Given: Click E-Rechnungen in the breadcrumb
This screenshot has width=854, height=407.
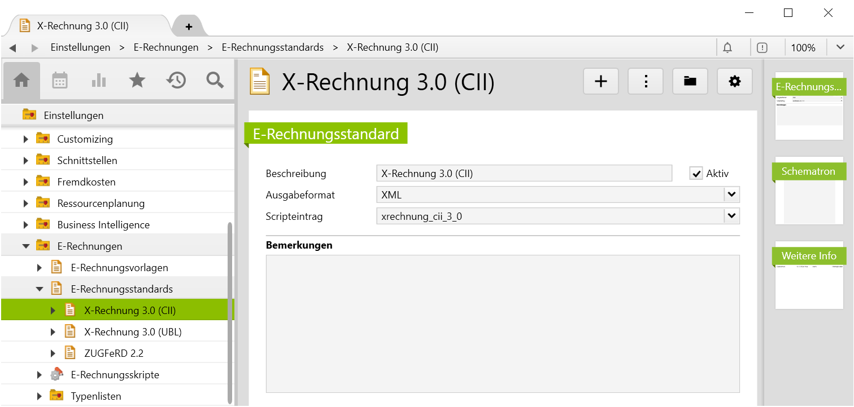Looking at the screenshot, I should [166, 48].
